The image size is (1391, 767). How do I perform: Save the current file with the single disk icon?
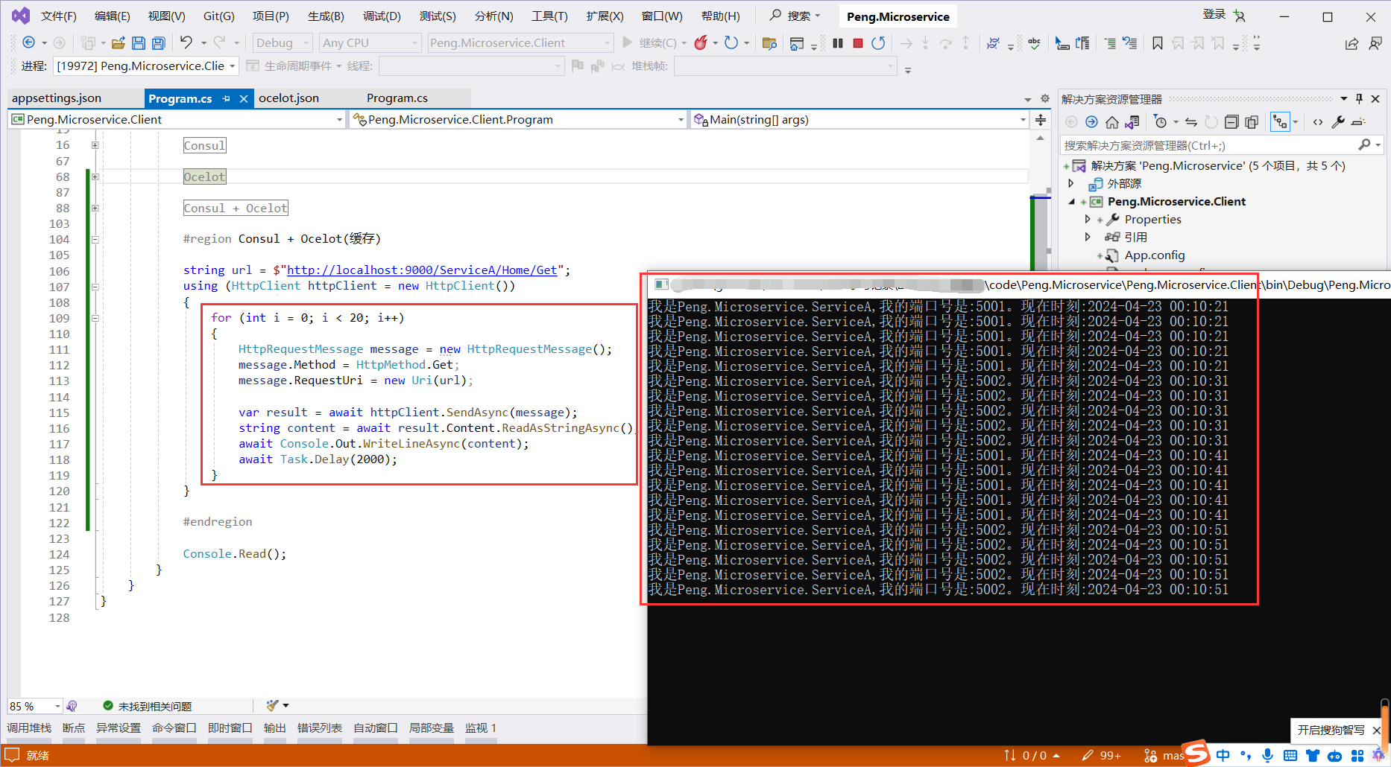coord(139,43)
